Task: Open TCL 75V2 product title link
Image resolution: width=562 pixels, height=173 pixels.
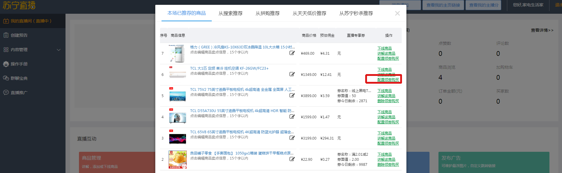Action: (243, 90)
